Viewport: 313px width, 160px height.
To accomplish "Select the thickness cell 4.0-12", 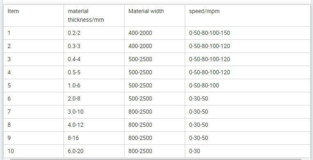I will tap(94, 125).
